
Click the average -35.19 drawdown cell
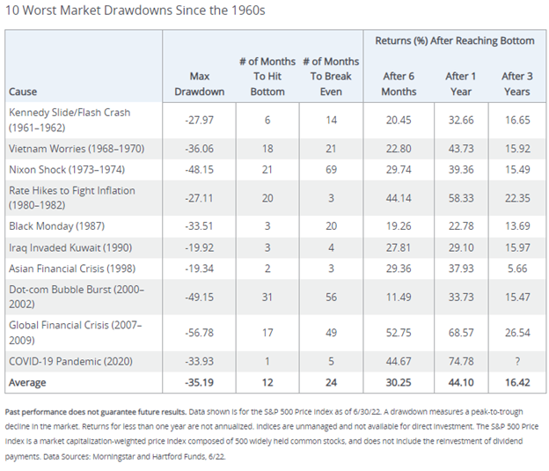pos(199,382)
